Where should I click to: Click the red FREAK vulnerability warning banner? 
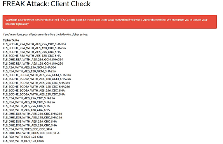click(x=110, y=22)
